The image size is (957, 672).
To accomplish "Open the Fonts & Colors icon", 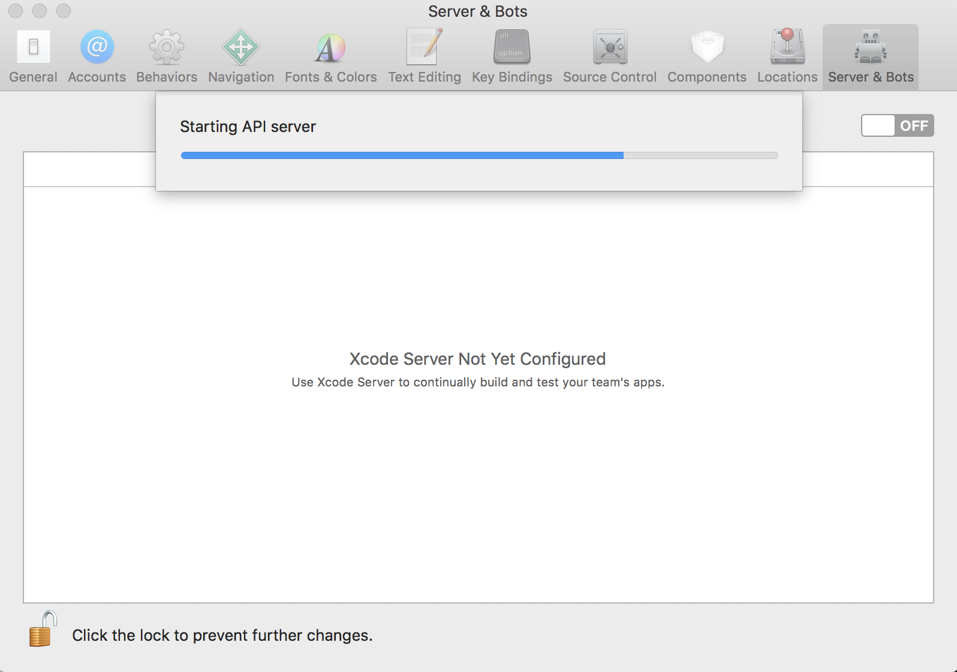I will [330, 48].
